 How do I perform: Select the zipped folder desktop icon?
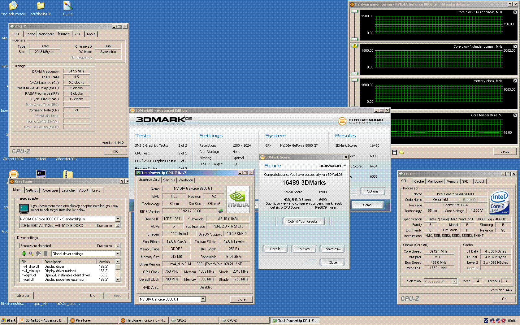68,174
